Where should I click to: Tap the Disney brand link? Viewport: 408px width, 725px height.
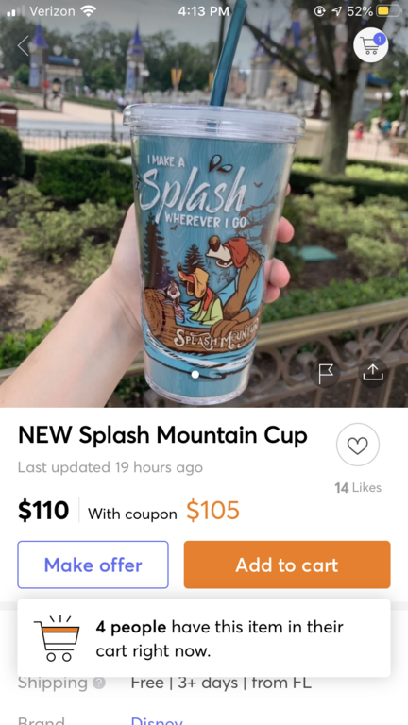[157, 720]
